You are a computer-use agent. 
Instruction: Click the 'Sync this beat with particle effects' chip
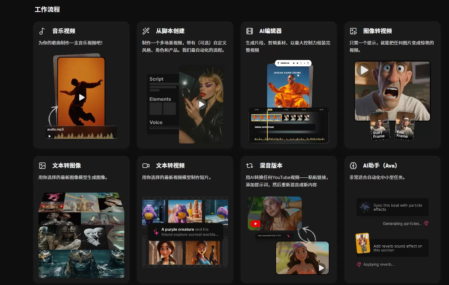pyautogui.click(x=392, y=207)
